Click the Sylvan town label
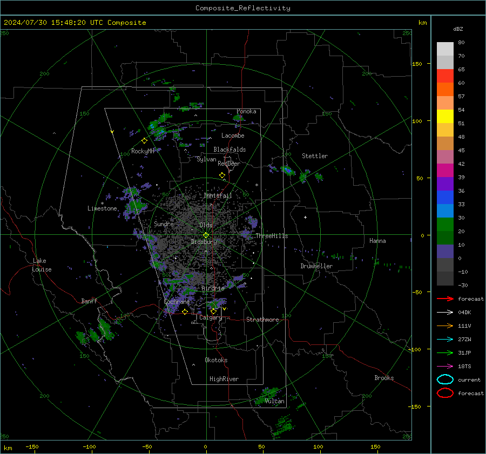Screen dimensions: 486x454 (206, 159)
